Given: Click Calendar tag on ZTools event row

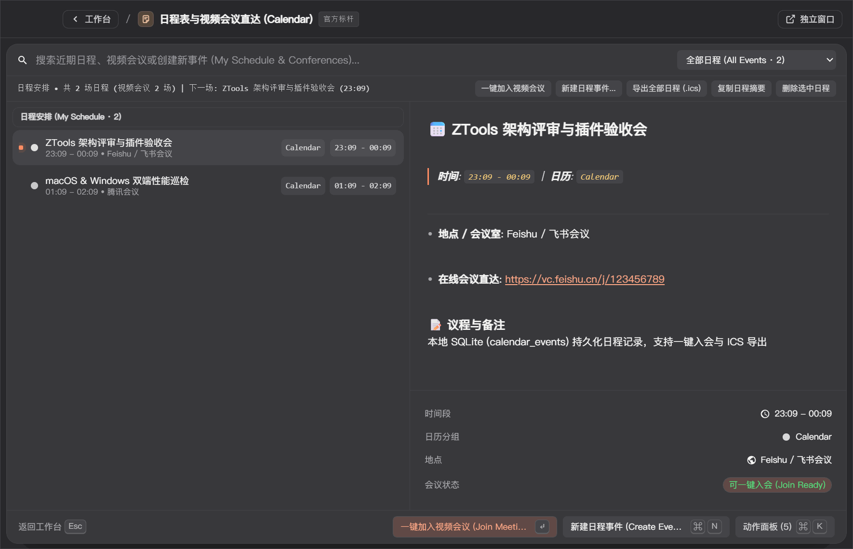Looking at the screenshot, I should [x=303, y=148].
